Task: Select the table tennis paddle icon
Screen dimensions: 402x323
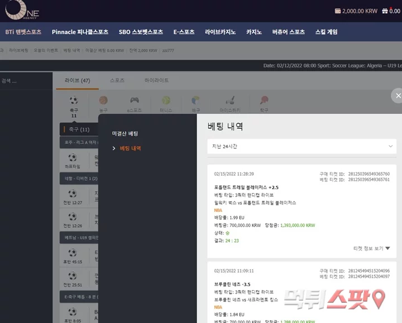Action: pyautogui.click(x=264, y=100)
